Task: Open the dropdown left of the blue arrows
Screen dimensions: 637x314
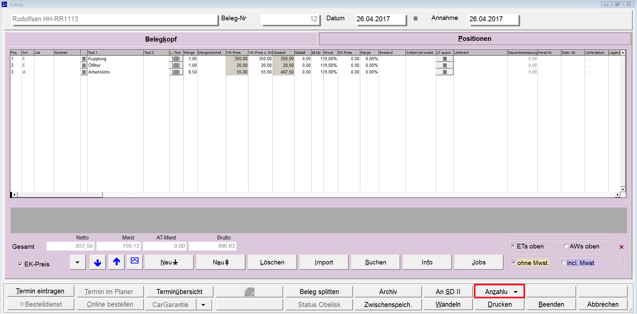Action: click(x=78, y=262)
